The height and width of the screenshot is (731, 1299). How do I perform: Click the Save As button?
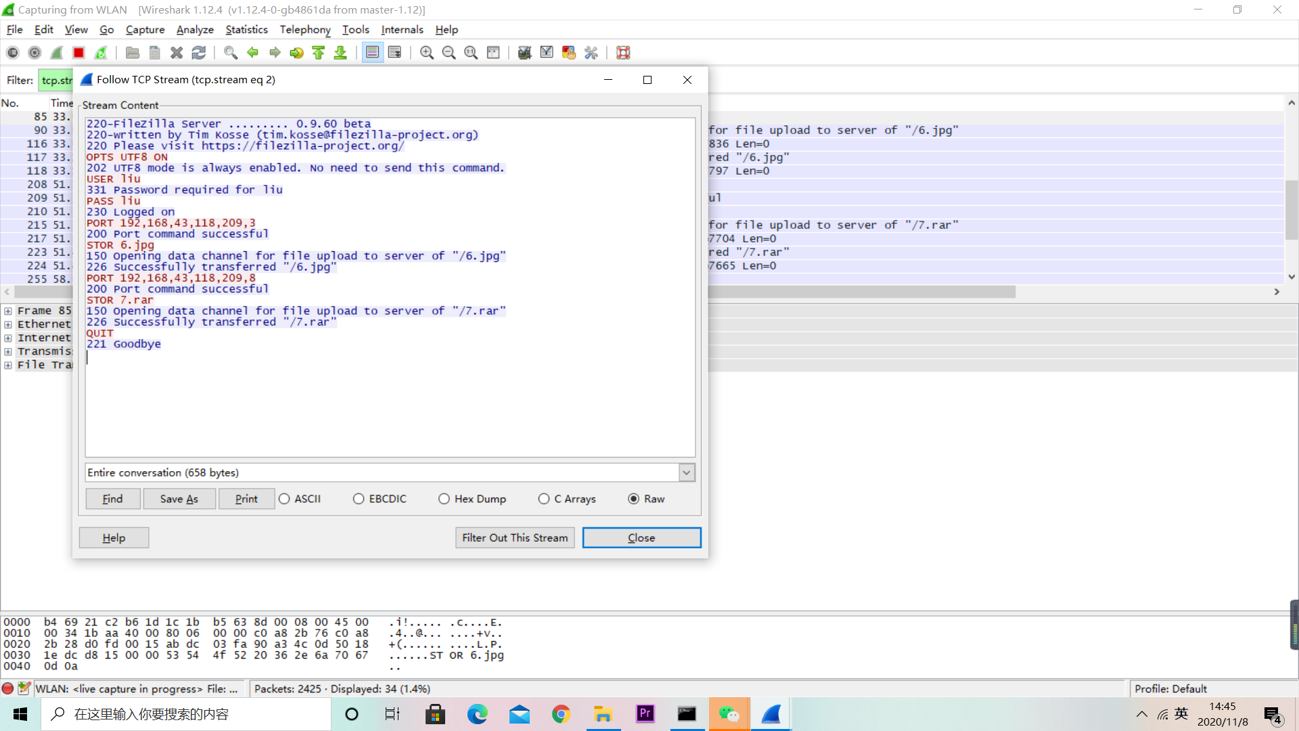(x=179, y=499)
